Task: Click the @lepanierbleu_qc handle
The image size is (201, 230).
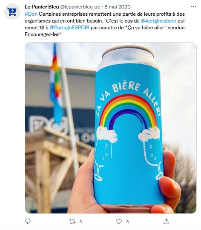Action: (80, 7)
